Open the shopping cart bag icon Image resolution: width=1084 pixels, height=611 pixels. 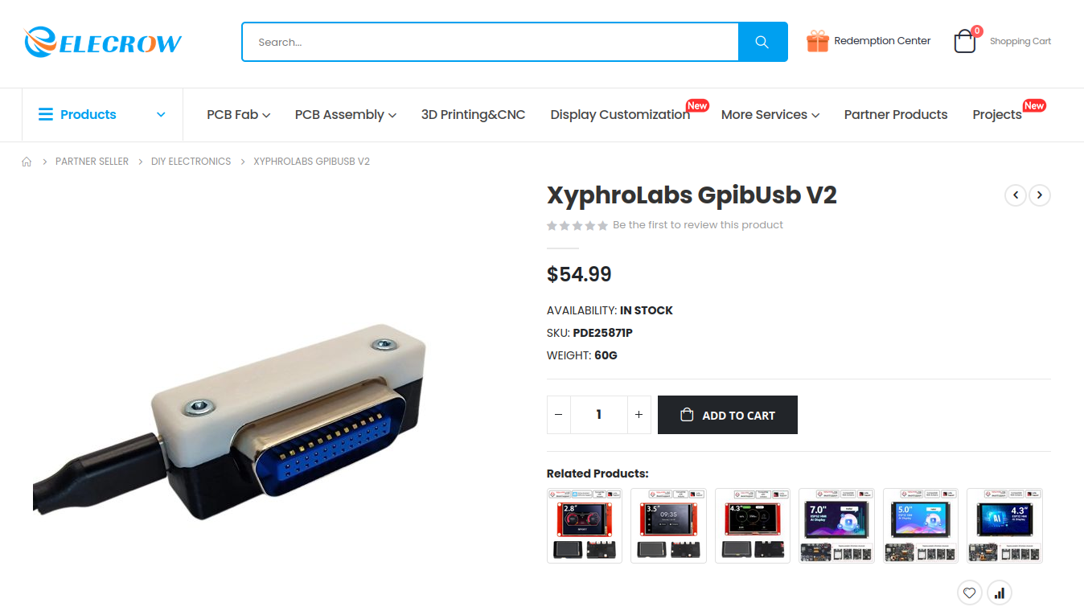pos(965,41)
